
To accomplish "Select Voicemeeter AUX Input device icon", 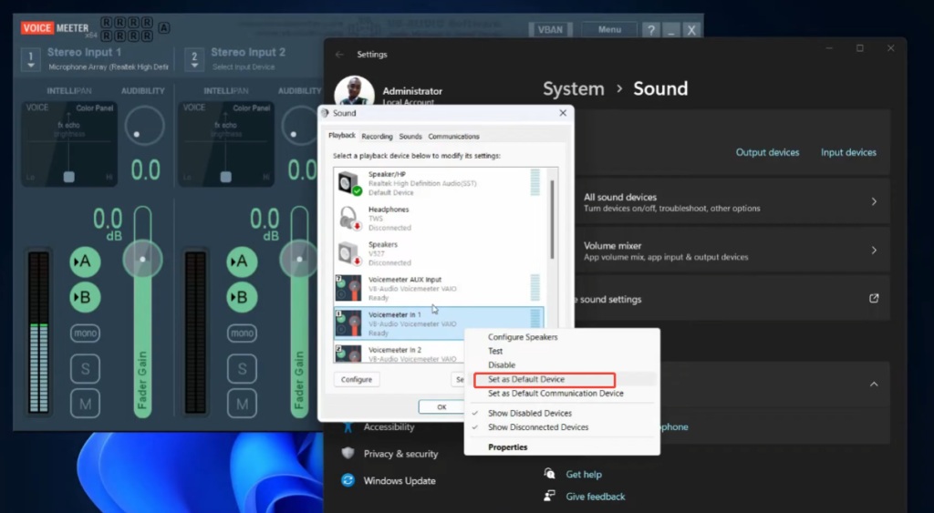I will (348, 289).
